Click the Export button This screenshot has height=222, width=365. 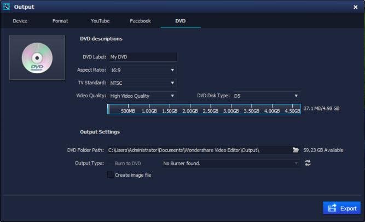click(341, 208)
